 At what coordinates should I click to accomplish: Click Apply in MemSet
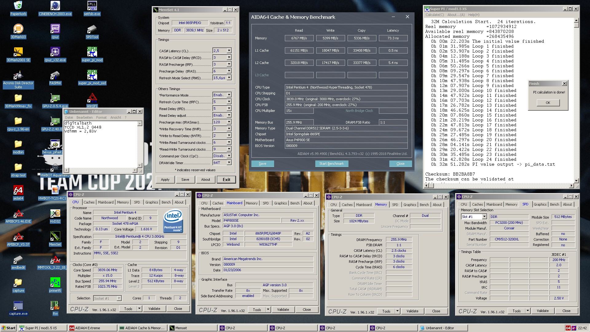click(x=165, y=180)
